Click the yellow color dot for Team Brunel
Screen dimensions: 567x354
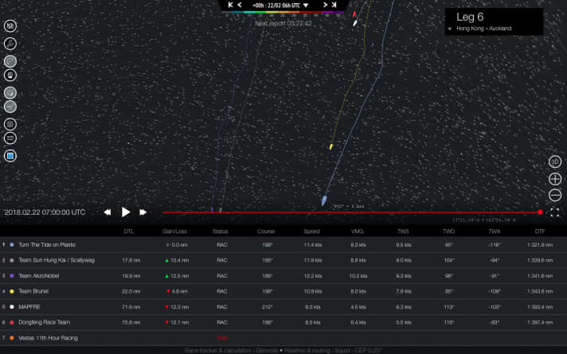pyautogui.click(x=12, y=291)
